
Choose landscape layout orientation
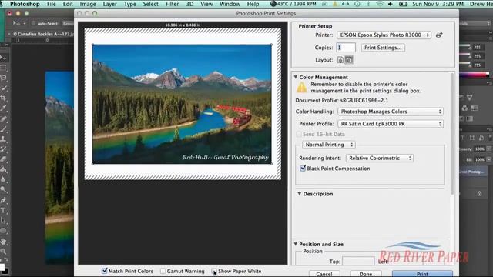tap(349, 60)
